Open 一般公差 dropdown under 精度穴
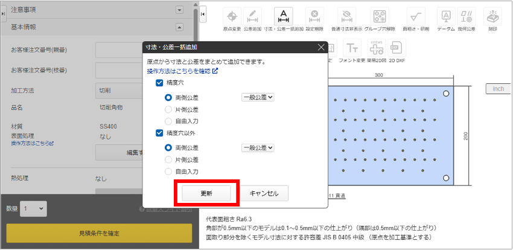513x250 pixels. (x=258, y=97)
